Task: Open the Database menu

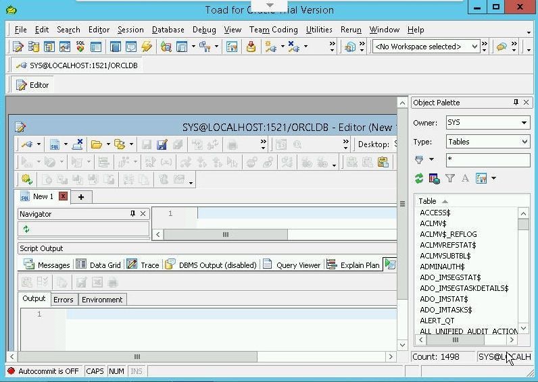Action: 168,30
